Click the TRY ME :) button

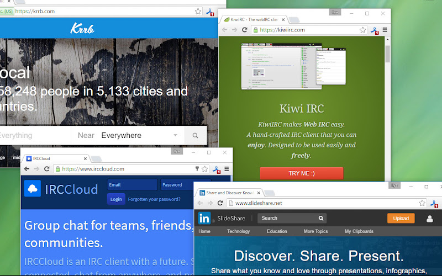coord(301,173)
